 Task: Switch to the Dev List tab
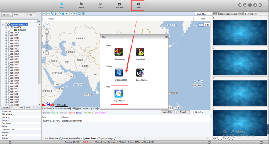(x=7, y=15)
